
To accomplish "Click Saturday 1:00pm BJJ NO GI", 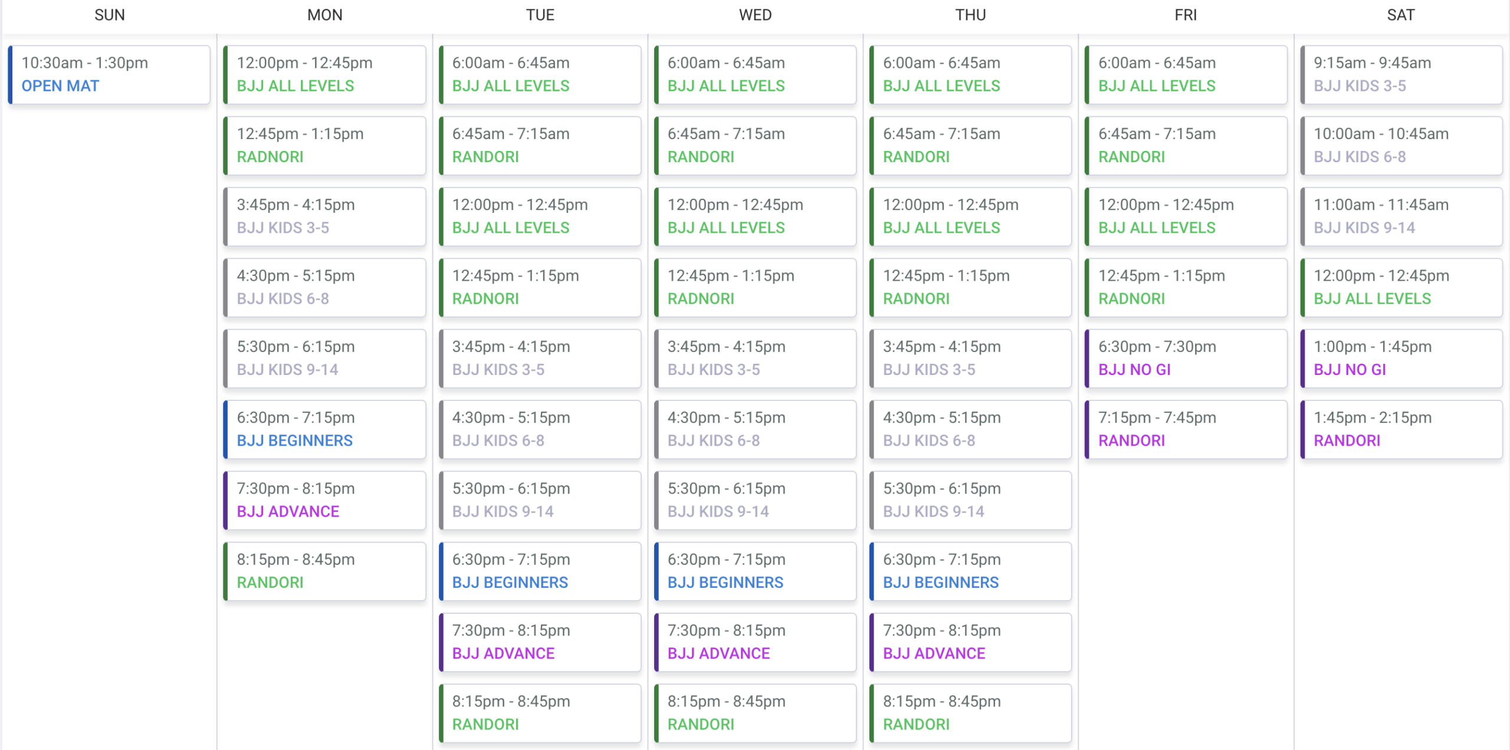I will click(x=1401, y=358).
